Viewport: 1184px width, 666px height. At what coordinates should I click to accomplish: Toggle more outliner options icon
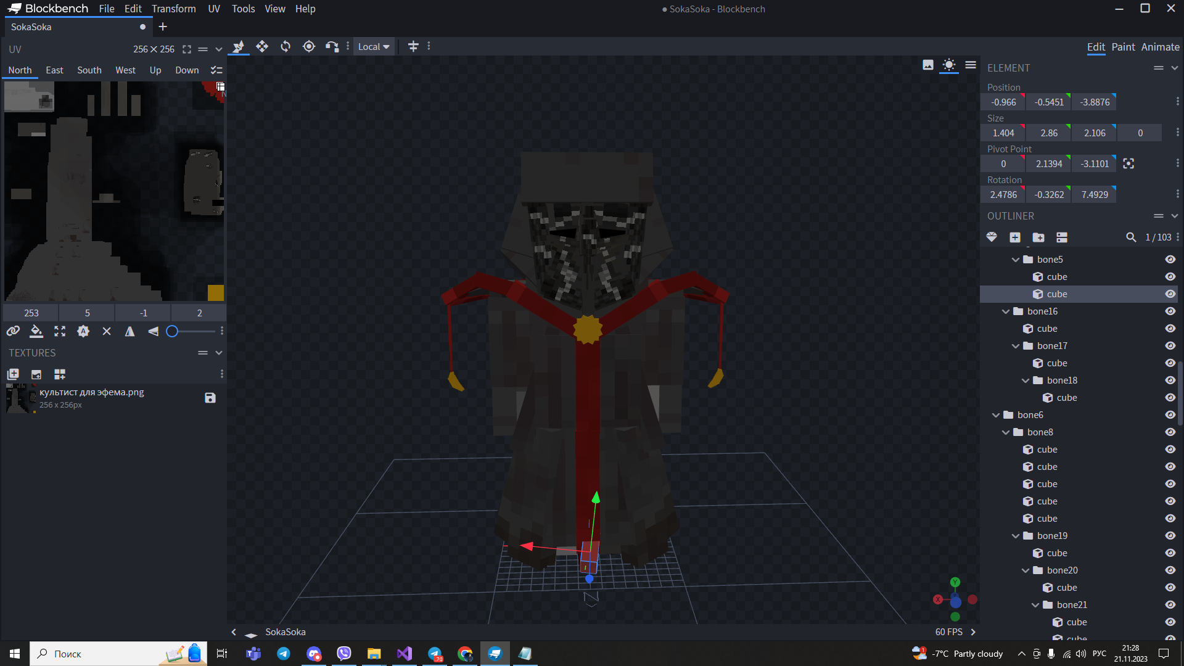point(1062,237)
